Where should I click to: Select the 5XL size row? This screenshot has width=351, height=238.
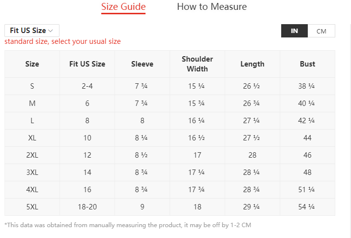(32, 207)
